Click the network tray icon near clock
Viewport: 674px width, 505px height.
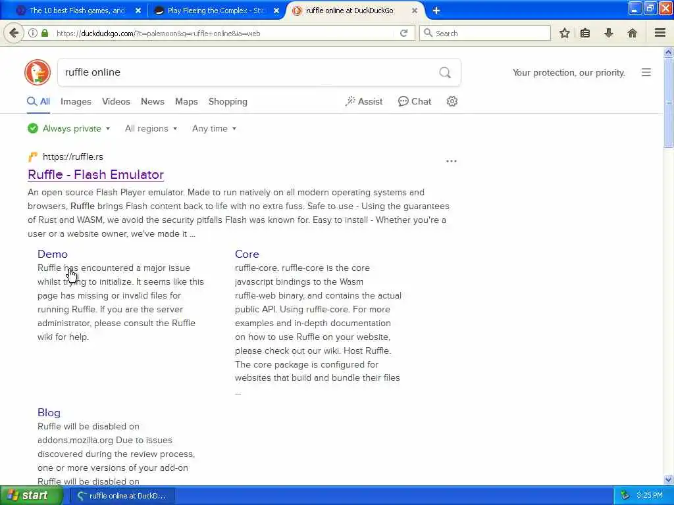(625, 496)
